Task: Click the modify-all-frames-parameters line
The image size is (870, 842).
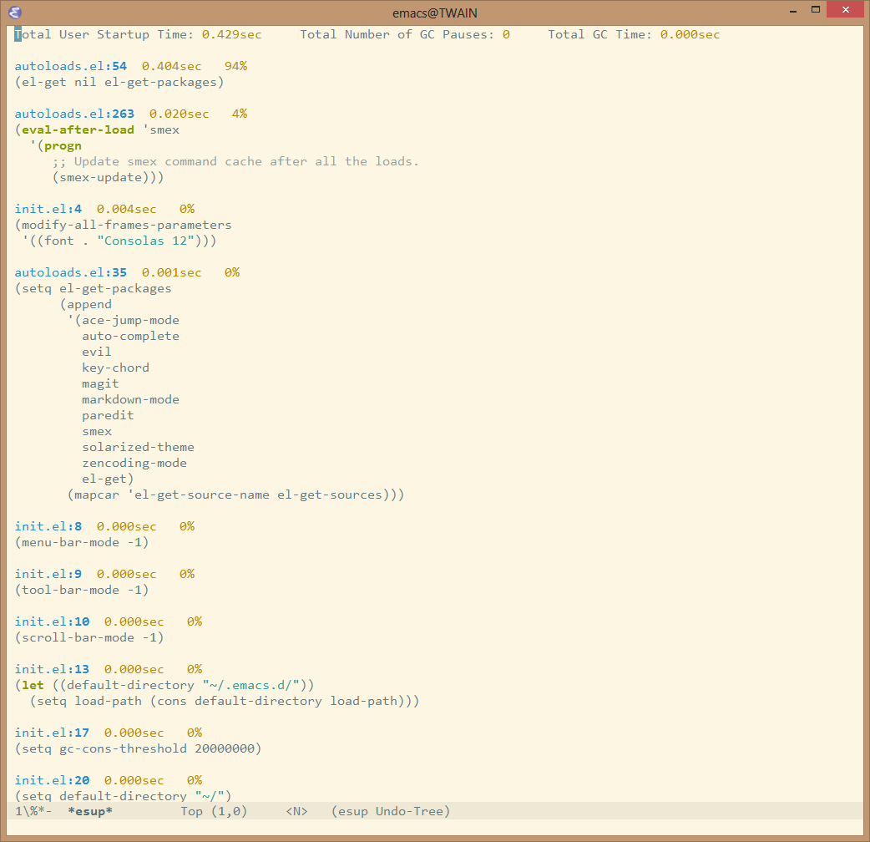Action: 124,225
